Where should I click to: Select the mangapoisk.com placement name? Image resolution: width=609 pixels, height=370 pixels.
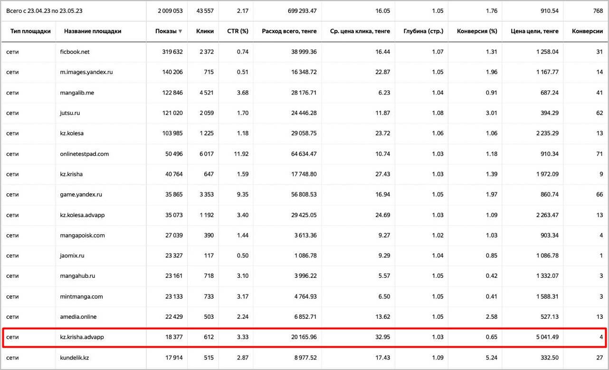point(83,236)
